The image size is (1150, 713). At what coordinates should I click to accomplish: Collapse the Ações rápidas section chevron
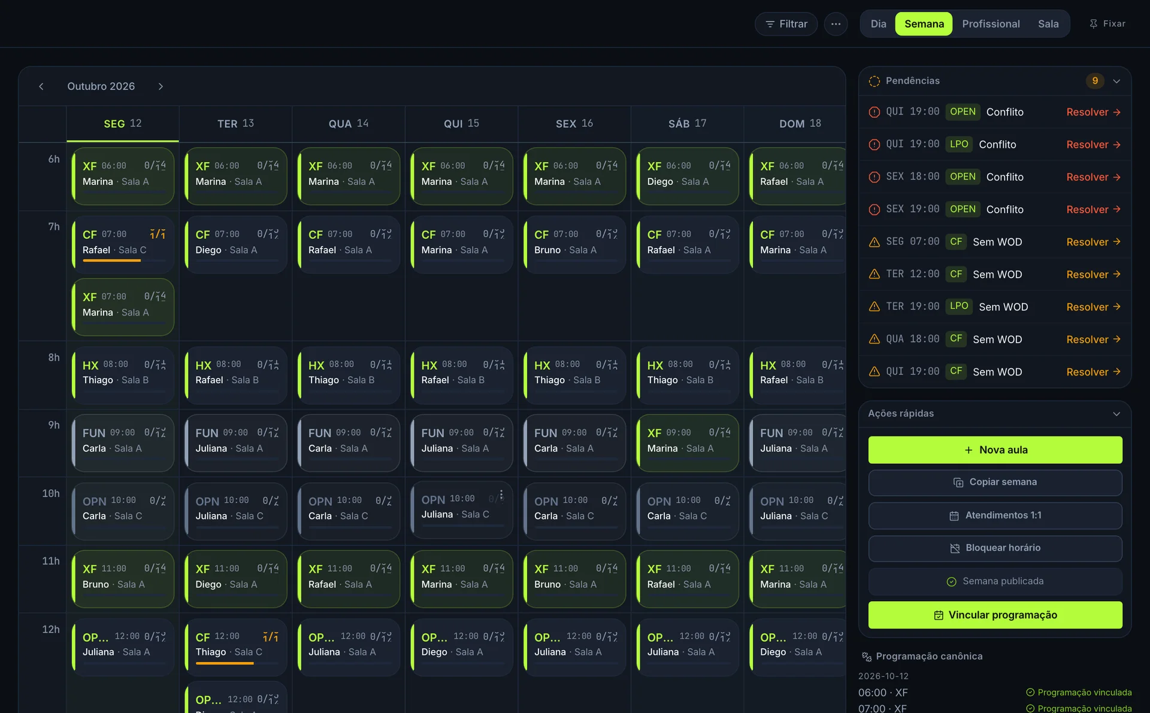point(1116,414)
